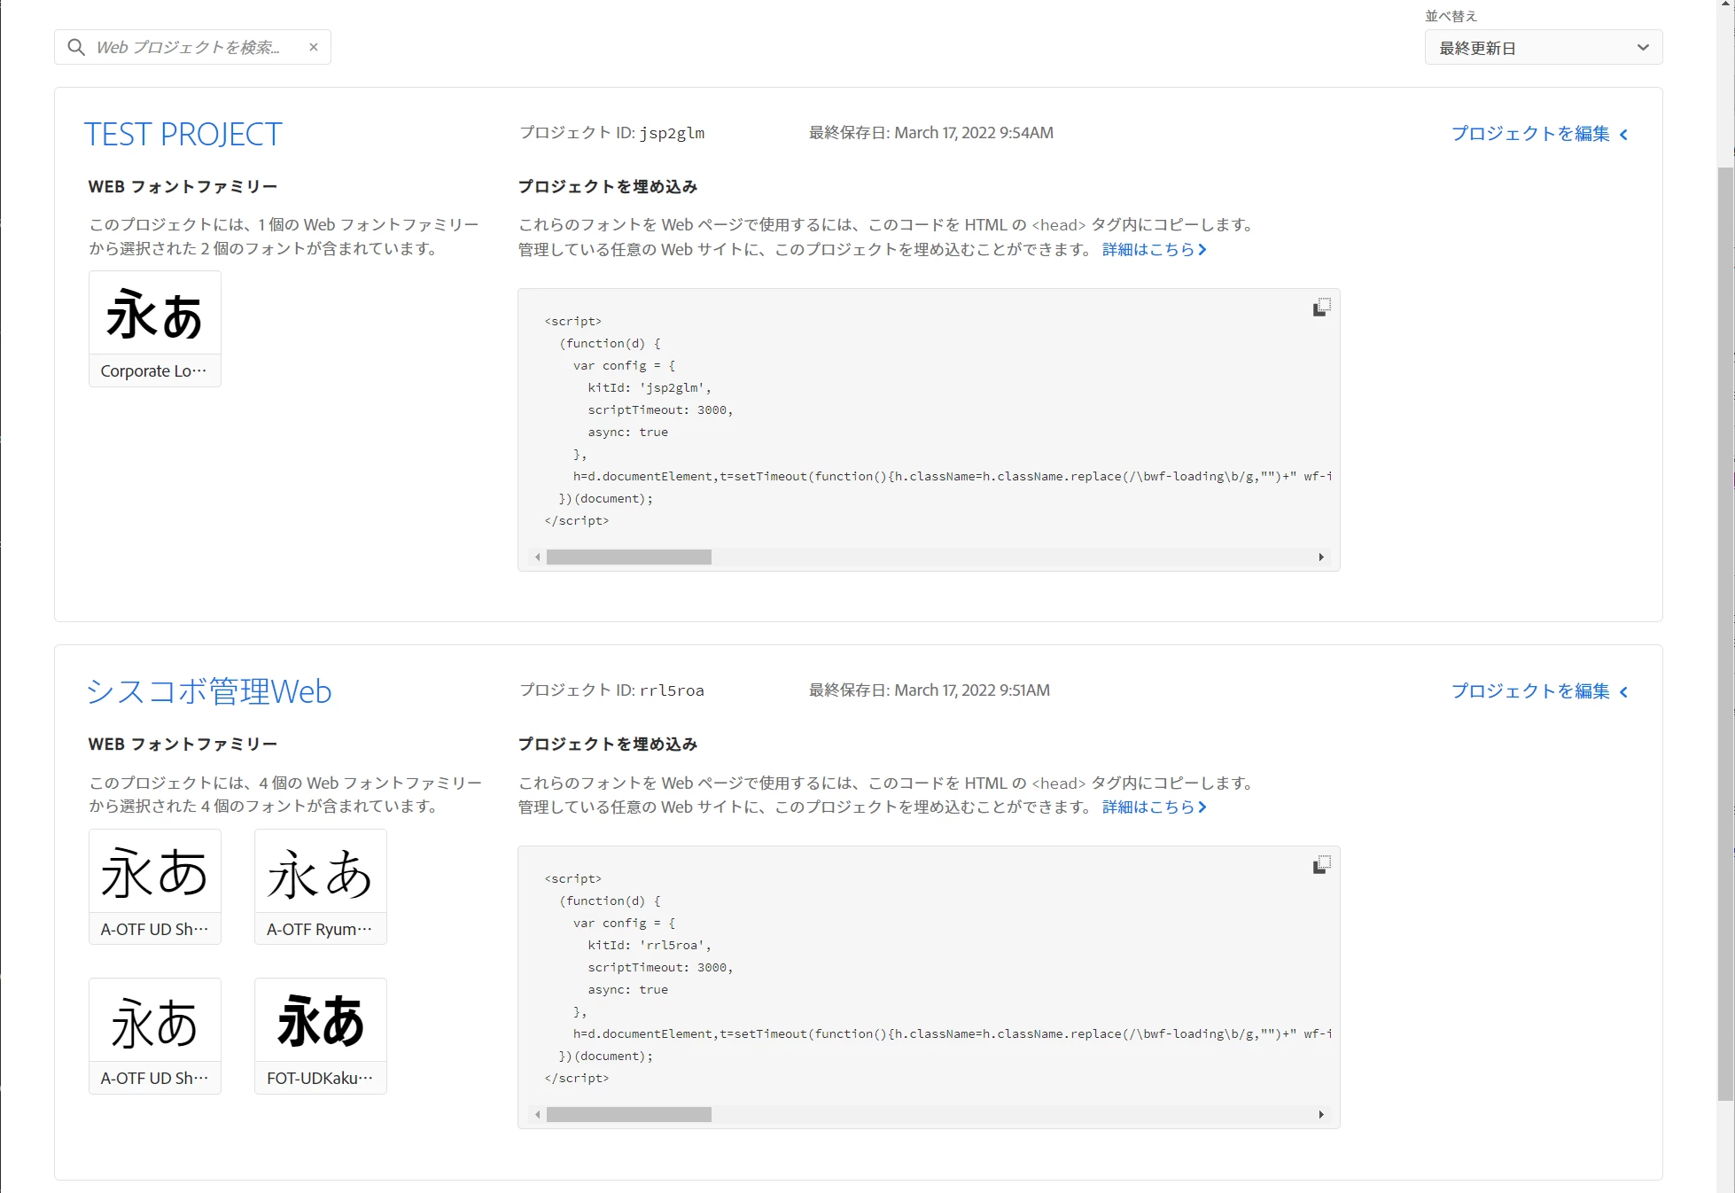Expand プロジェクトを編集 for TEST PROJECT

[x=1539, y=134]
